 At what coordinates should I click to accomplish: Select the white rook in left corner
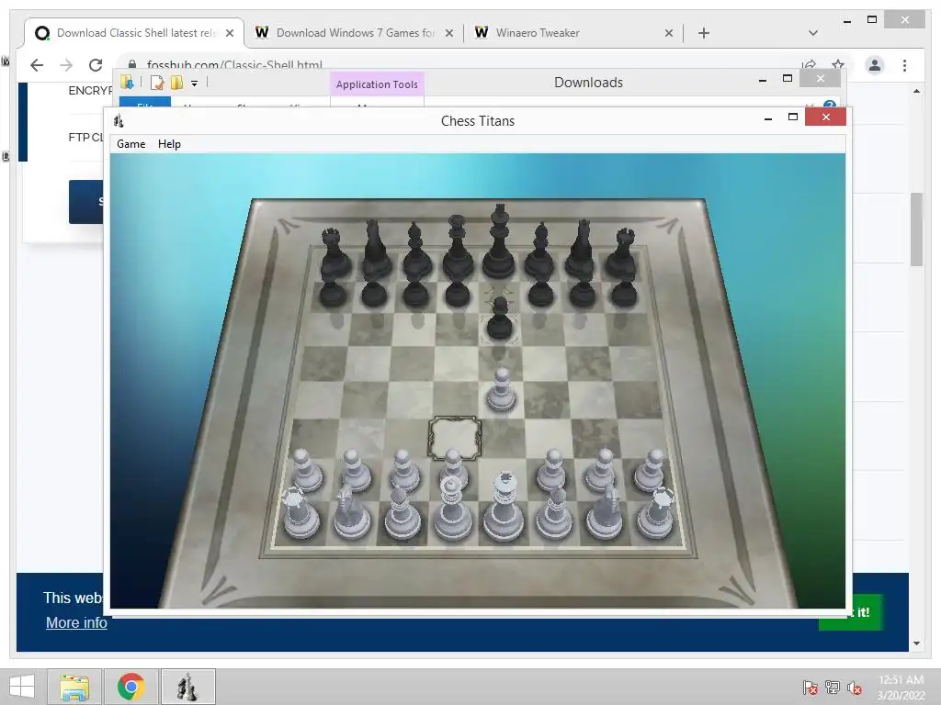point(300,512)
